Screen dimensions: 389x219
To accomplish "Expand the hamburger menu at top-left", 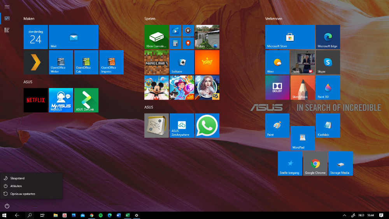I will tap(7, 7).
